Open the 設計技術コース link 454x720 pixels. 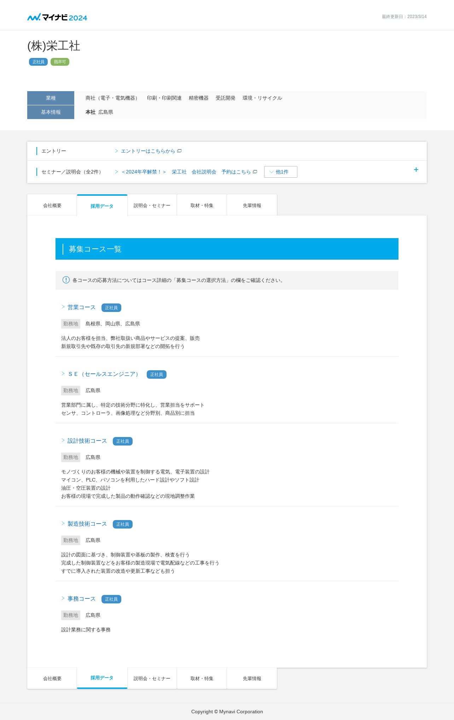[87, 441]
